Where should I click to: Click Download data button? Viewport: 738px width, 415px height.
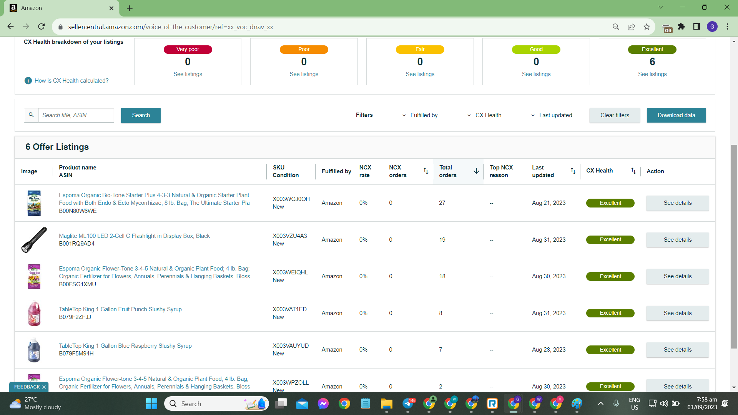676,115
